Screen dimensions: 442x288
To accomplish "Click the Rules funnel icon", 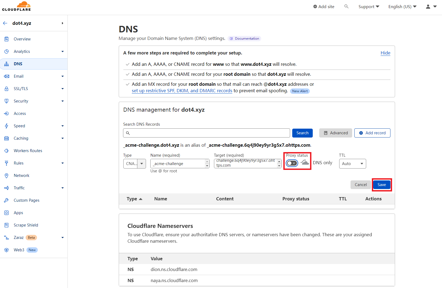I will [x=6, y=163].
